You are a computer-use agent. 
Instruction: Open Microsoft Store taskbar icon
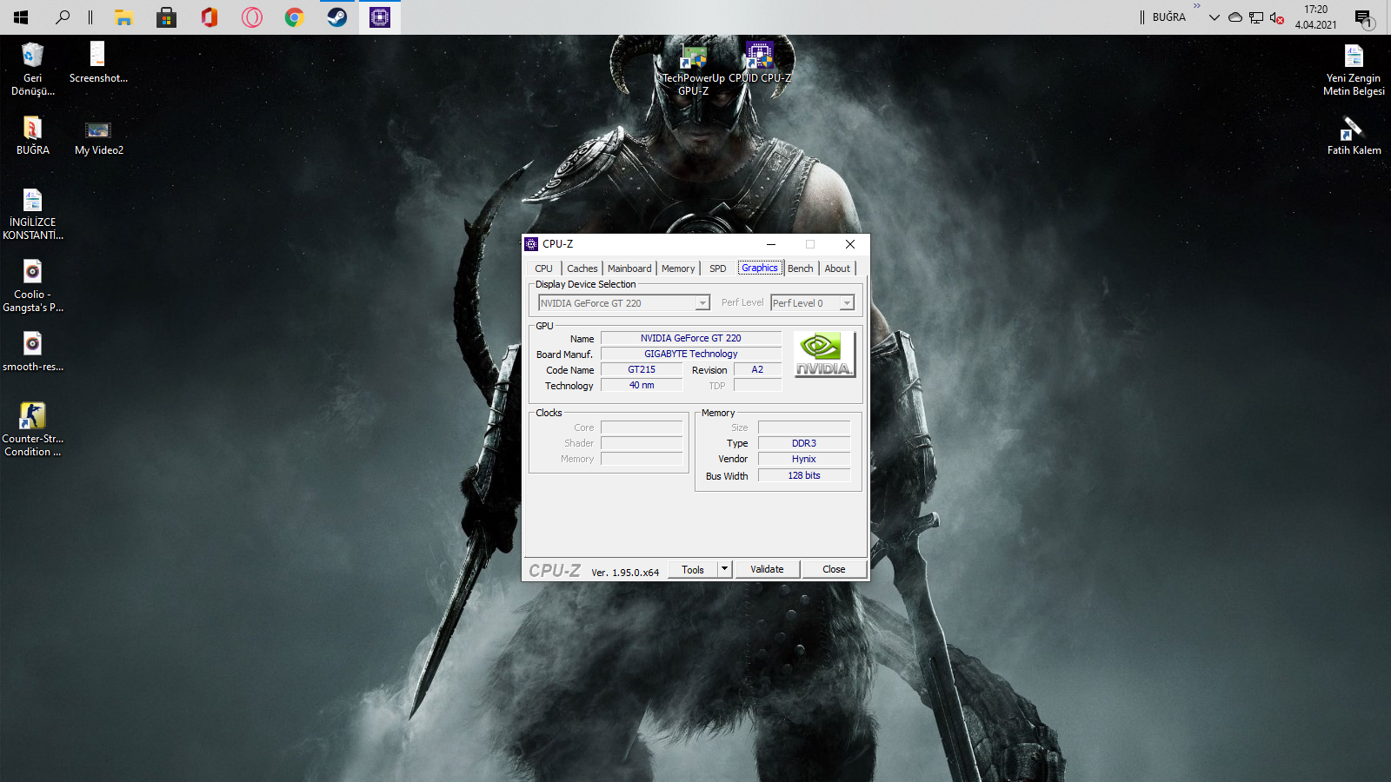(167, 17)
